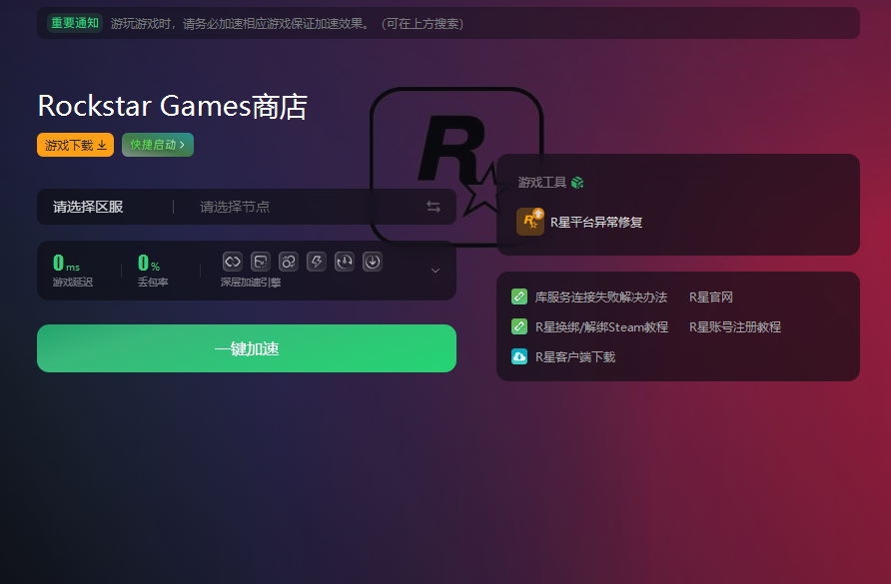Click the 丢包率 0 % value

tap(149, 263)
